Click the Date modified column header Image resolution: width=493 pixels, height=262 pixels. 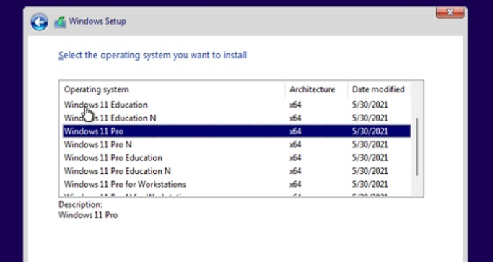click(379, 89)
